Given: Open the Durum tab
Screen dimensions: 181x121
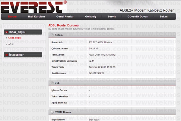Looking at the screenshot, I should tap(12, 17).
